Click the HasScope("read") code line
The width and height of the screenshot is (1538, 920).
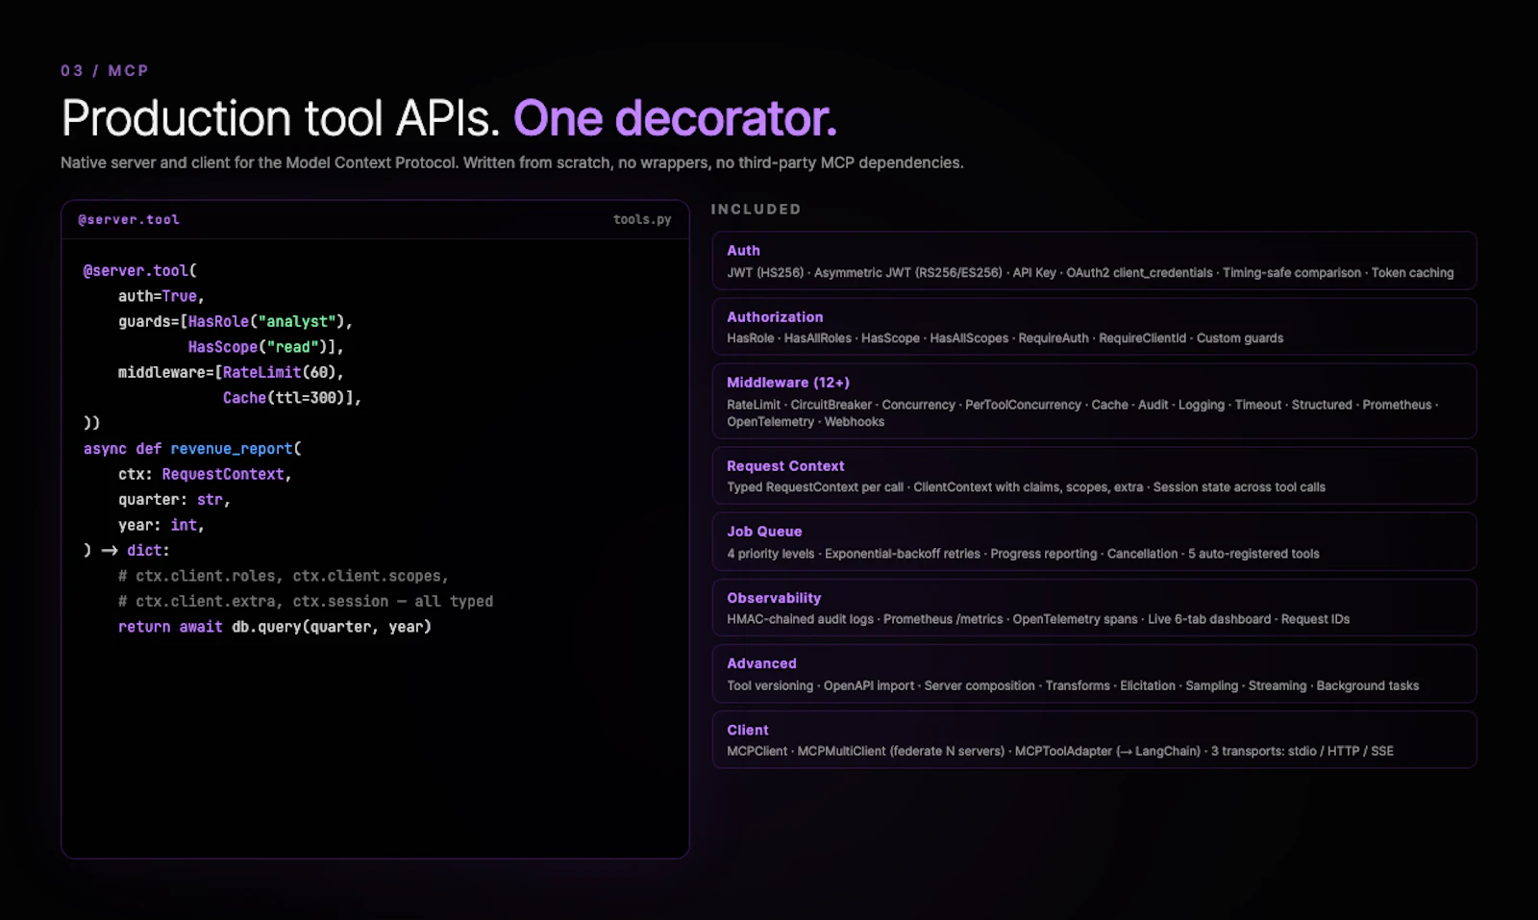[266, 347]
